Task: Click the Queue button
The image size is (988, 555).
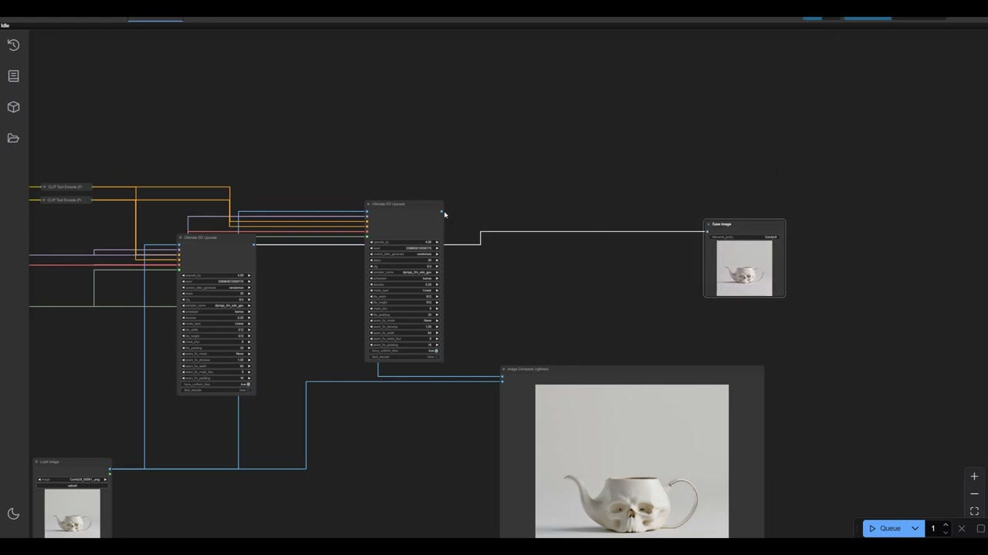Action: [885, 529]
